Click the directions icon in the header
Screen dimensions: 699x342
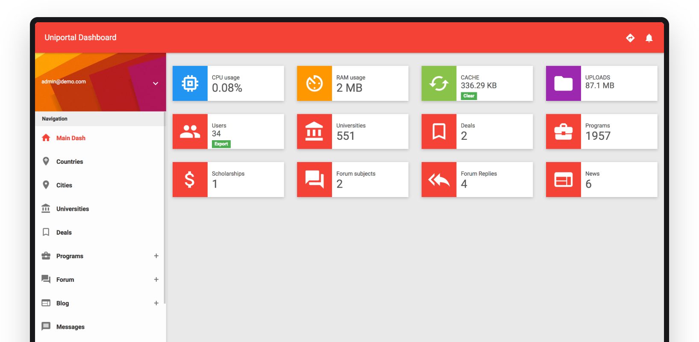click(x=630, y=38)
